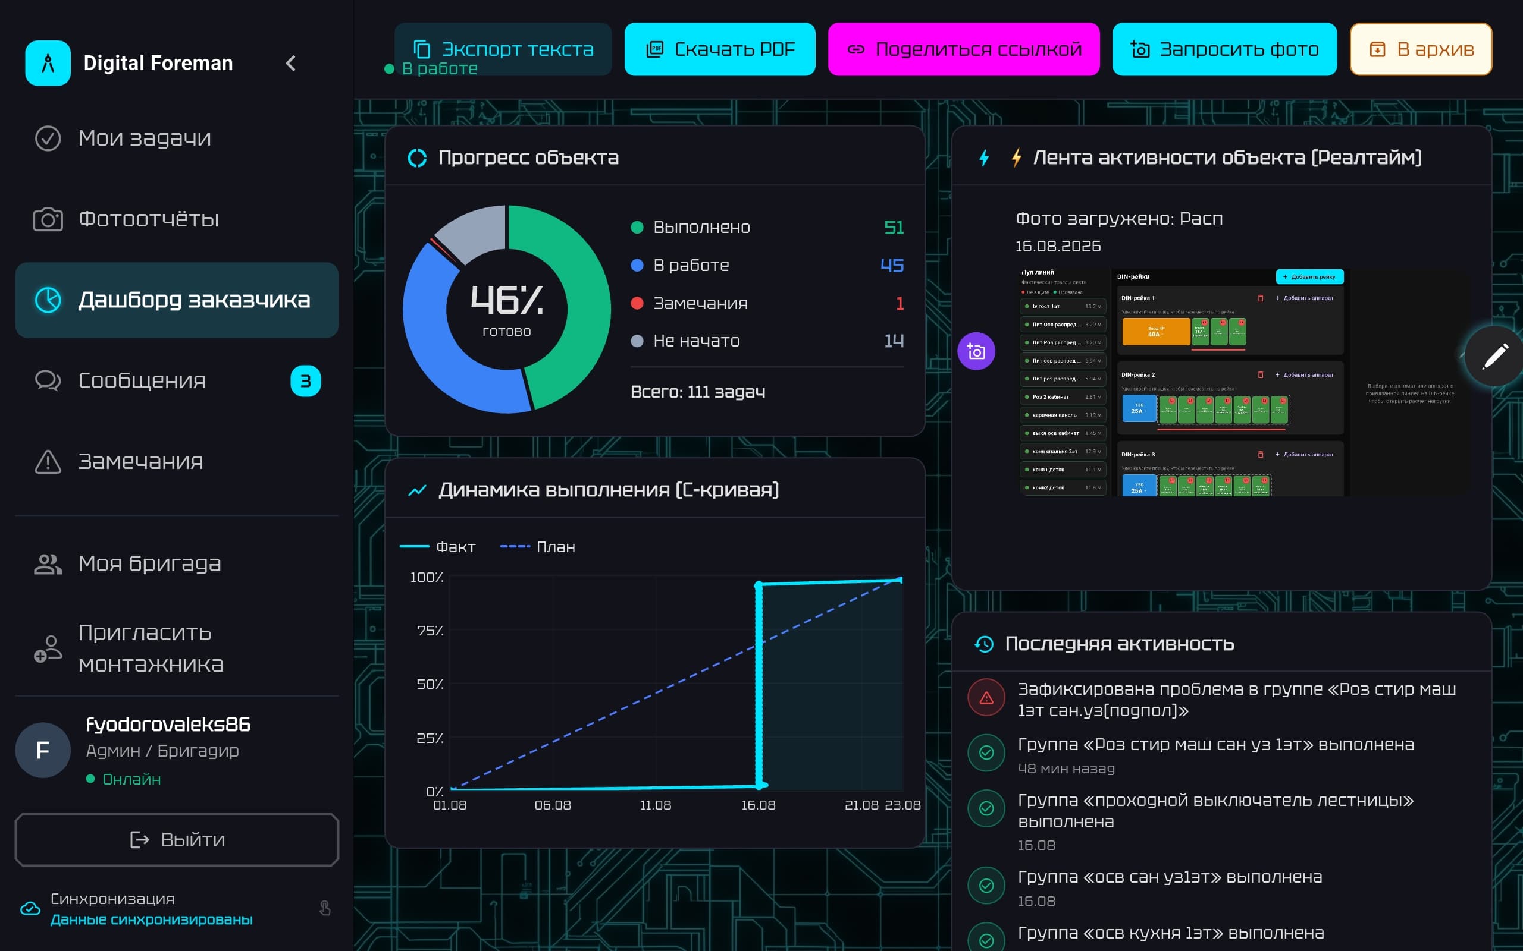Screen dimensions: 1523x951
Task: Open Моя бригада team page
Action: tap(177, 563)
